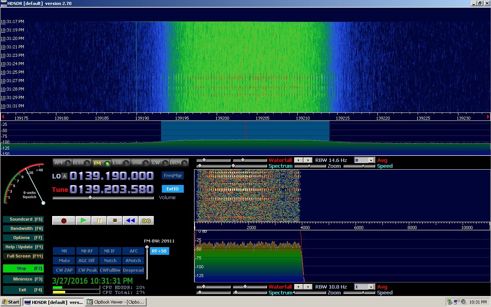Shift the upper RBW left with the arrow
The width and height of the screenshot is (491, 307).
299,160
